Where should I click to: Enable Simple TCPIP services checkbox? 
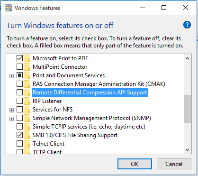point(19,127)
